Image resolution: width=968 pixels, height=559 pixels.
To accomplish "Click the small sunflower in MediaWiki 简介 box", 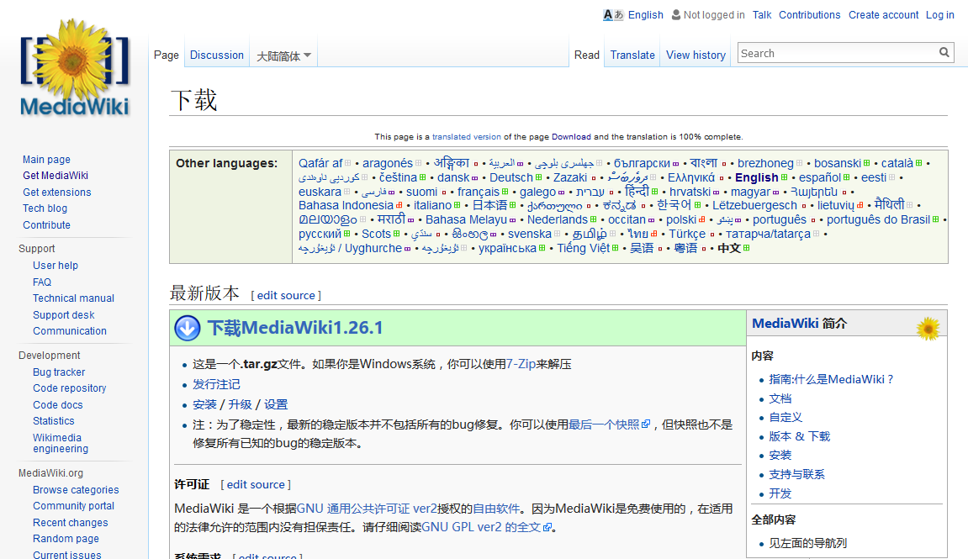I will point(928,327).
